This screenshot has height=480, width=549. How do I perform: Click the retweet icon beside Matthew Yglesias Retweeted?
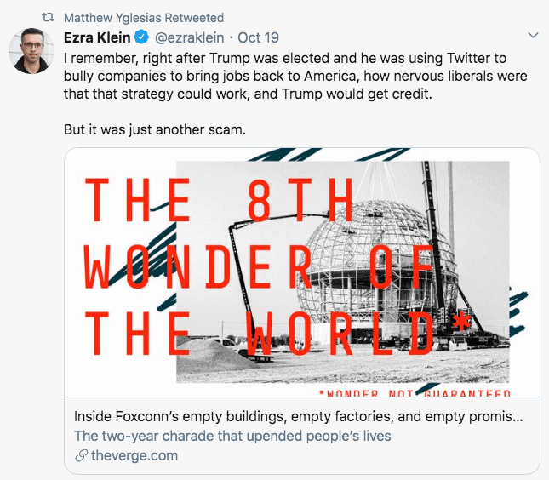click(48, 17)
